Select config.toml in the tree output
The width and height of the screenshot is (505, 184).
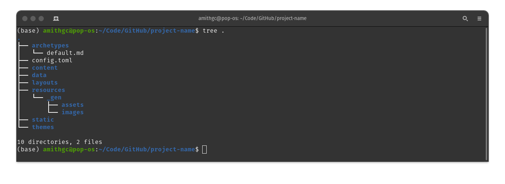(52, 60)
